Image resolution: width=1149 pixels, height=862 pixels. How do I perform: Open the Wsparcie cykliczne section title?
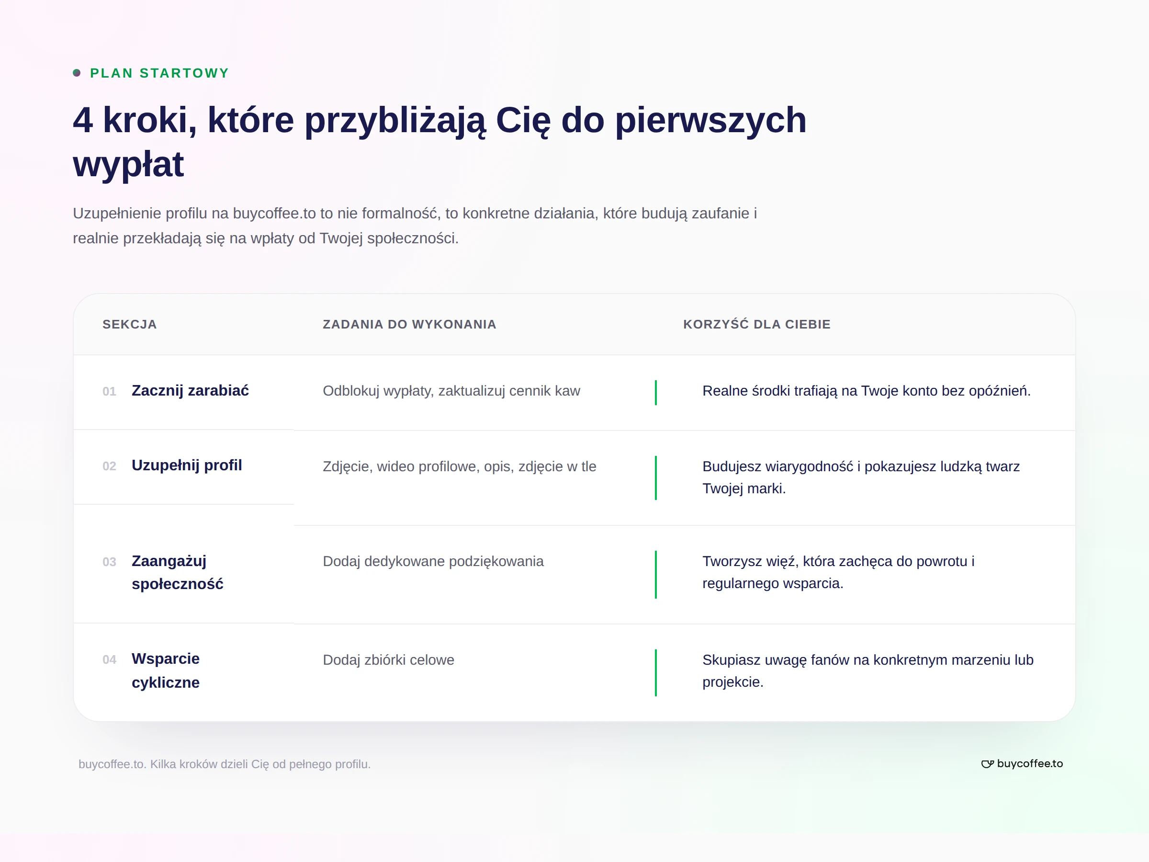click(x=166, y=670)
